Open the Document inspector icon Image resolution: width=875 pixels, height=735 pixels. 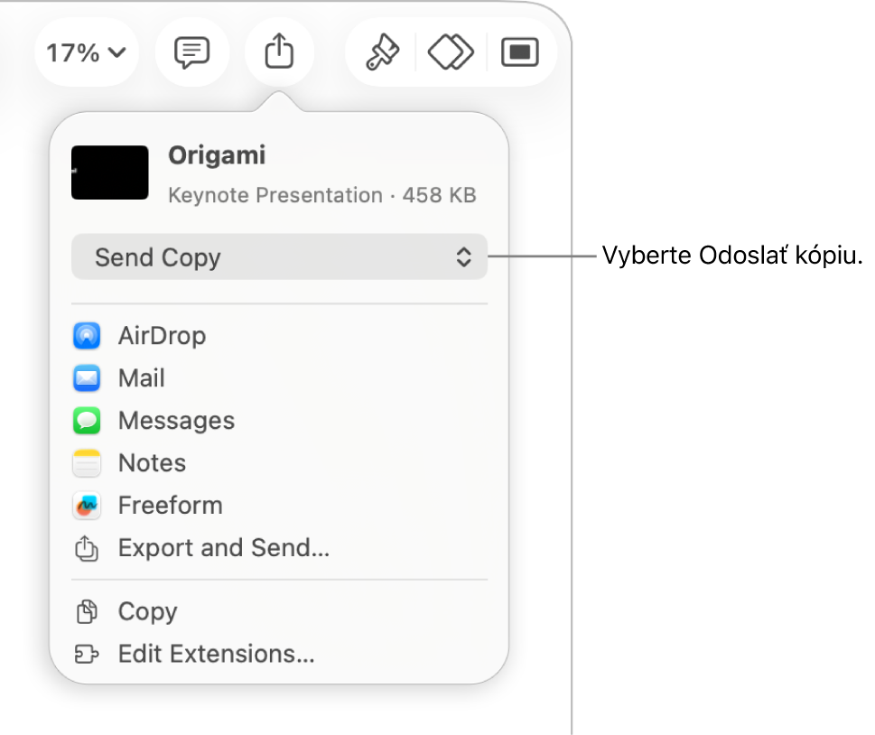pos(519,51)
